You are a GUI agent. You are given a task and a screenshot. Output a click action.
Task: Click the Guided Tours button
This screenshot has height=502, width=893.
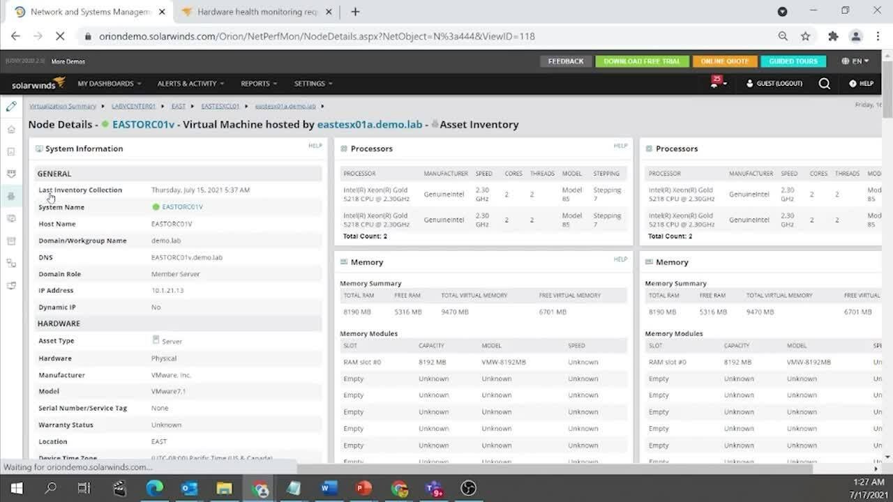793,61
